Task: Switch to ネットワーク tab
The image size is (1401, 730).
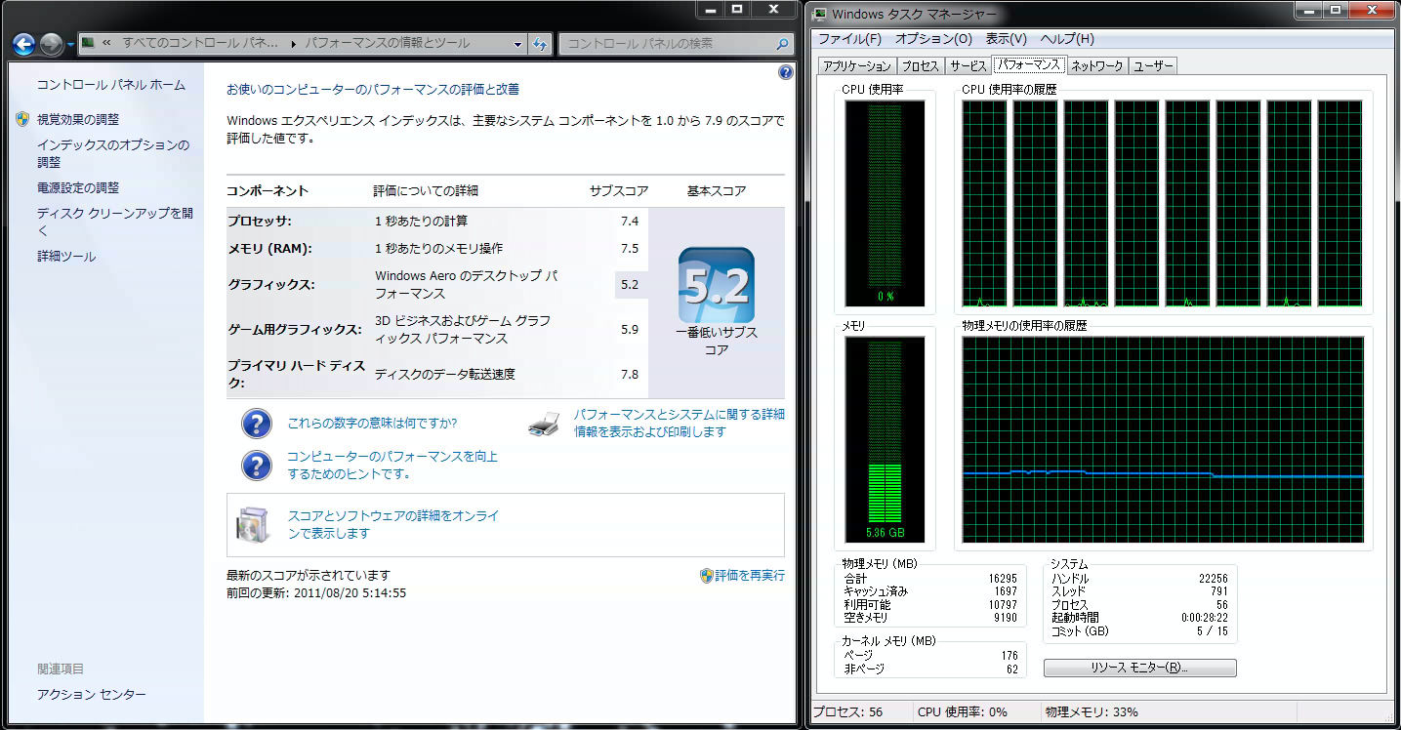Action: [1096, 66]
